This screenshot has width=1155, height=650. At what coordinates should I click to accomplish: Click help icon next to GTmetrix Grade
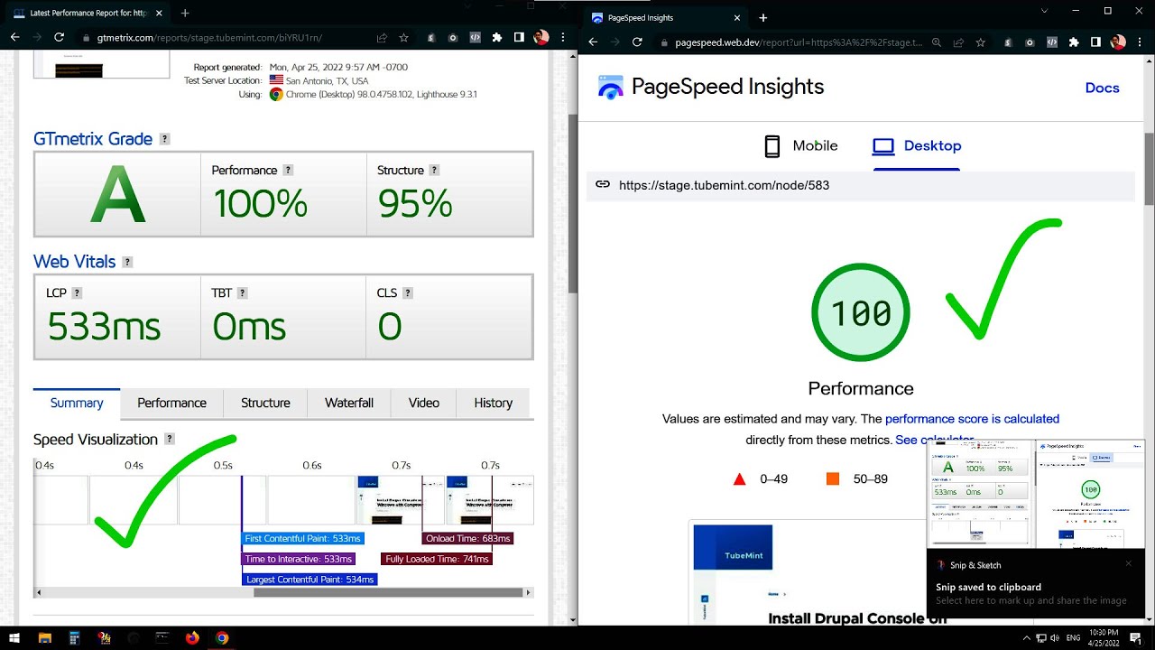(164, 139)
